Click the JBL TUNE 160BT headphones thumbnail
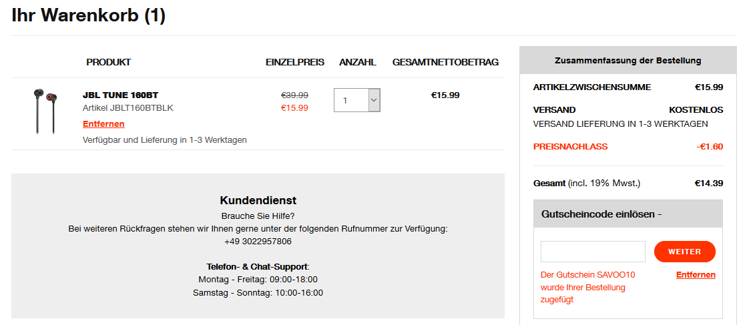This screenshot has width=741, height=325. (x=45, y=111)
